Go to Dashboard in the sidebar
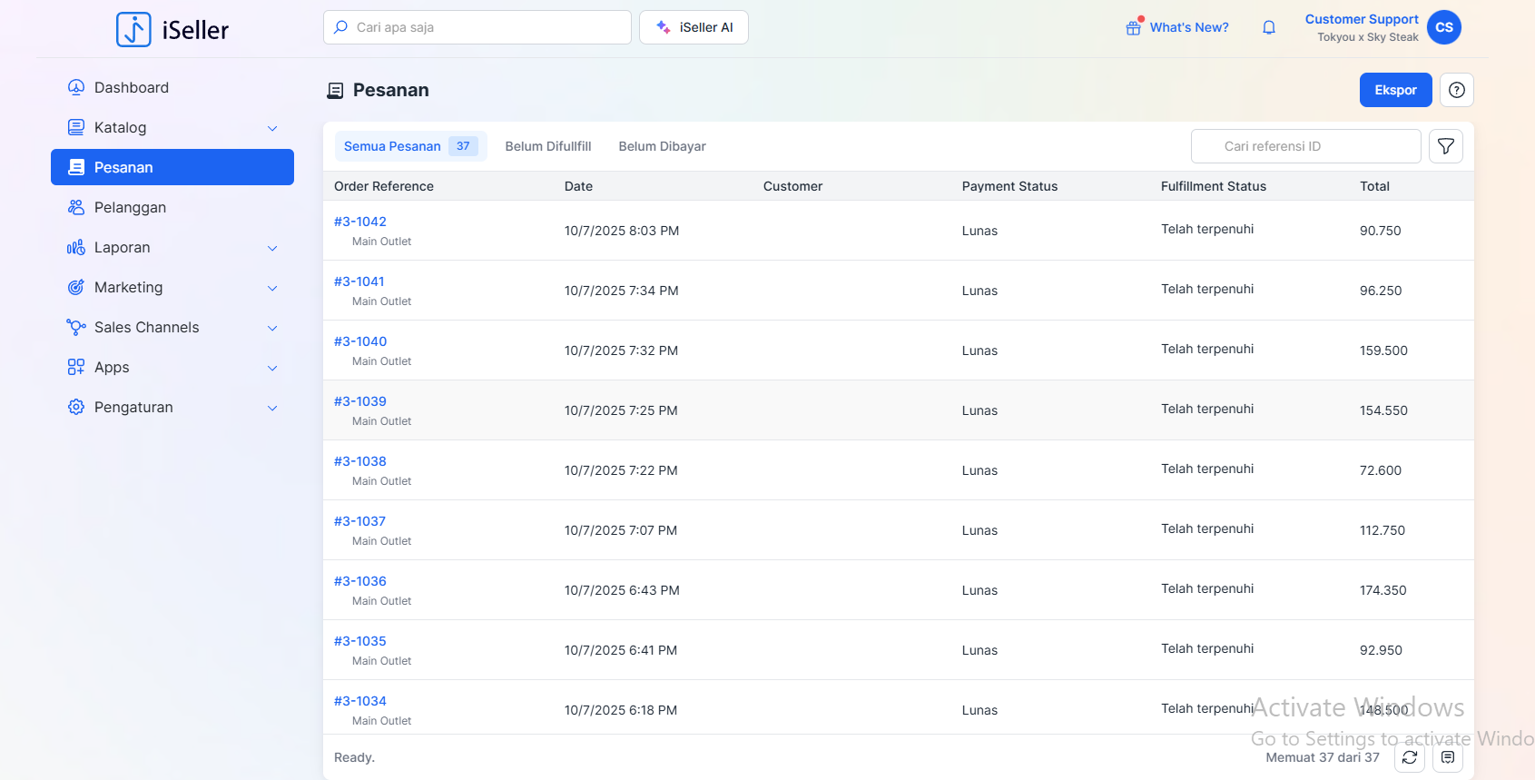The image size is (1535, 780). click(132, 88)
